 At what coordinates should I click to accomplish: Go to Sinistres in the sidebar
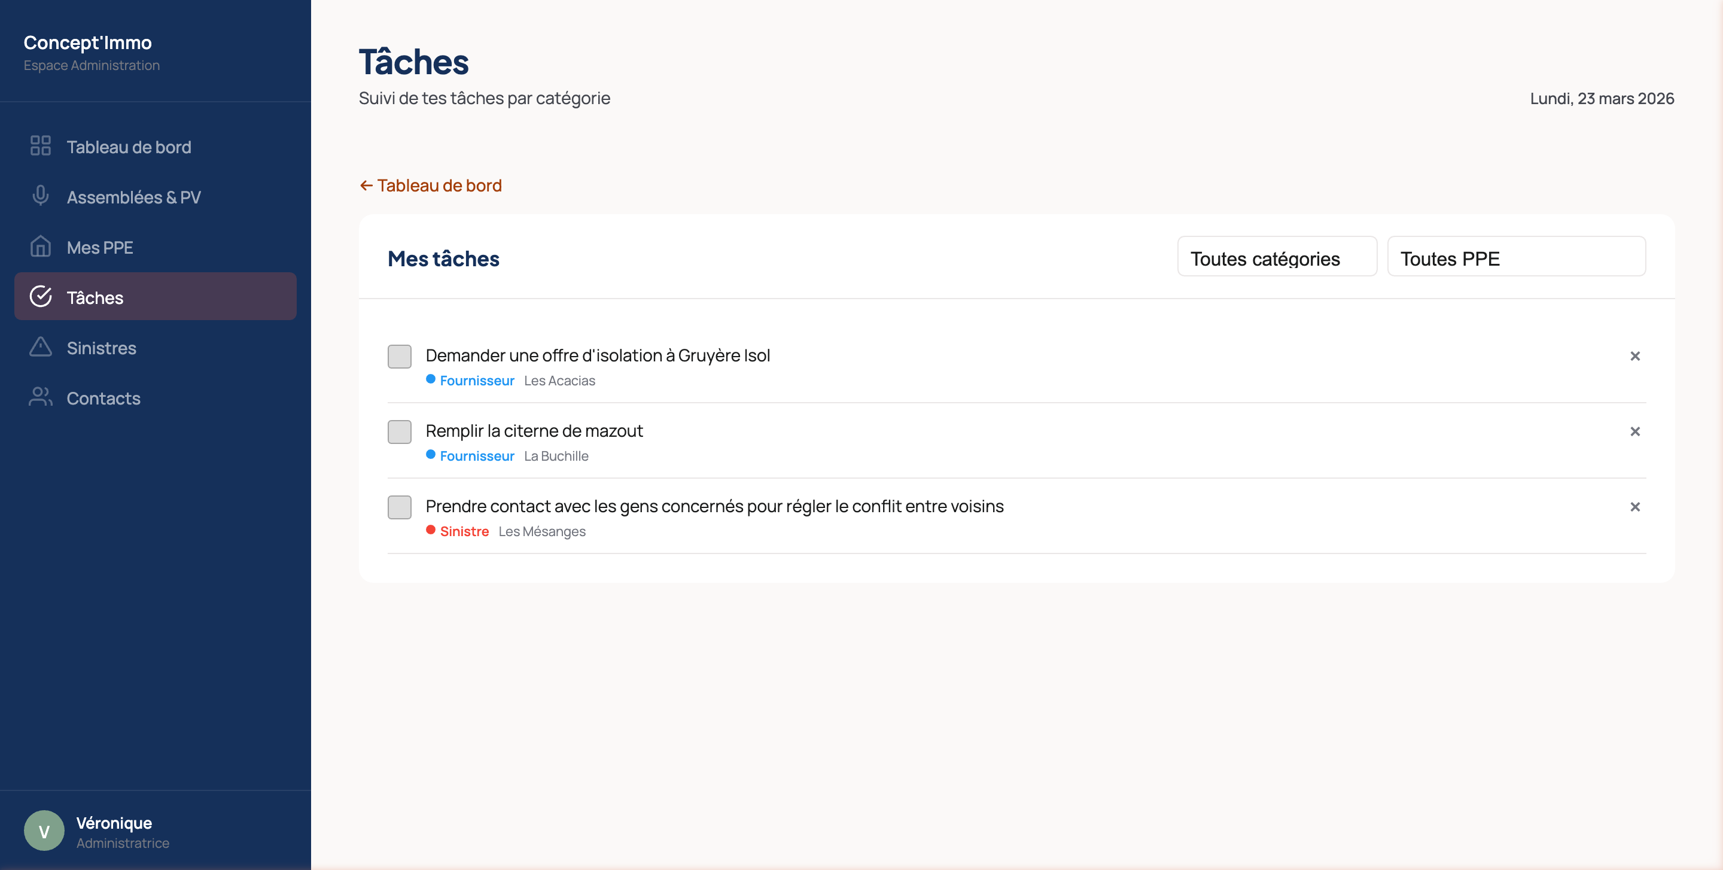pyautogui.click(x=102, y=348)
